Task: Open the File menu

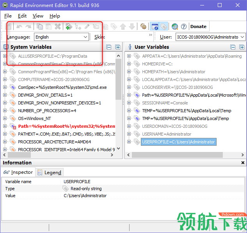Action: tap(8, 16)
